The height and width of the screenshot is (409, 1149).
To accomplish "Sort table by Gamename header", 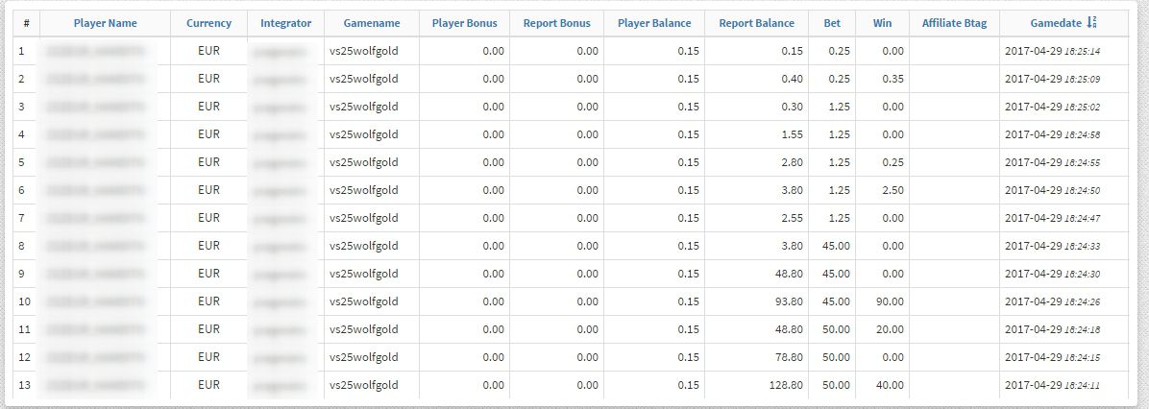I will (x=372, y=23).
